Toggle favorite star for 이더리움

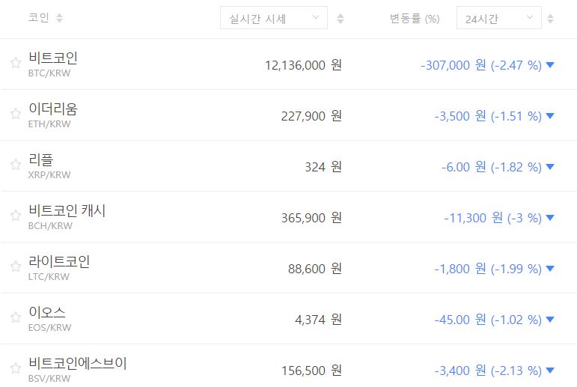tap(15, 114)
